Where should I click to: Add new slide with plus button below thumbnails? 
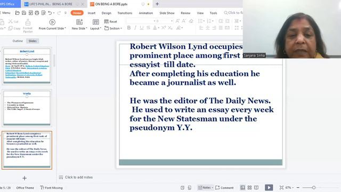point(25,178)
